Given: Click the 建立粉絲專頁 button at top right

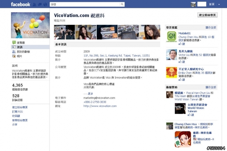Looking at the screenshot, I should click(207, 15).
